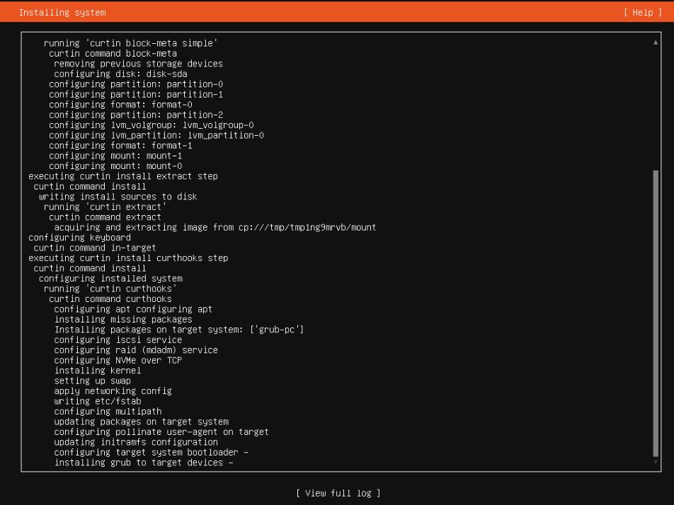This screenshot has width=674, height=505.
Task: Click 'updating initramfs configuration' log entry
Action: tap(136, 442)
